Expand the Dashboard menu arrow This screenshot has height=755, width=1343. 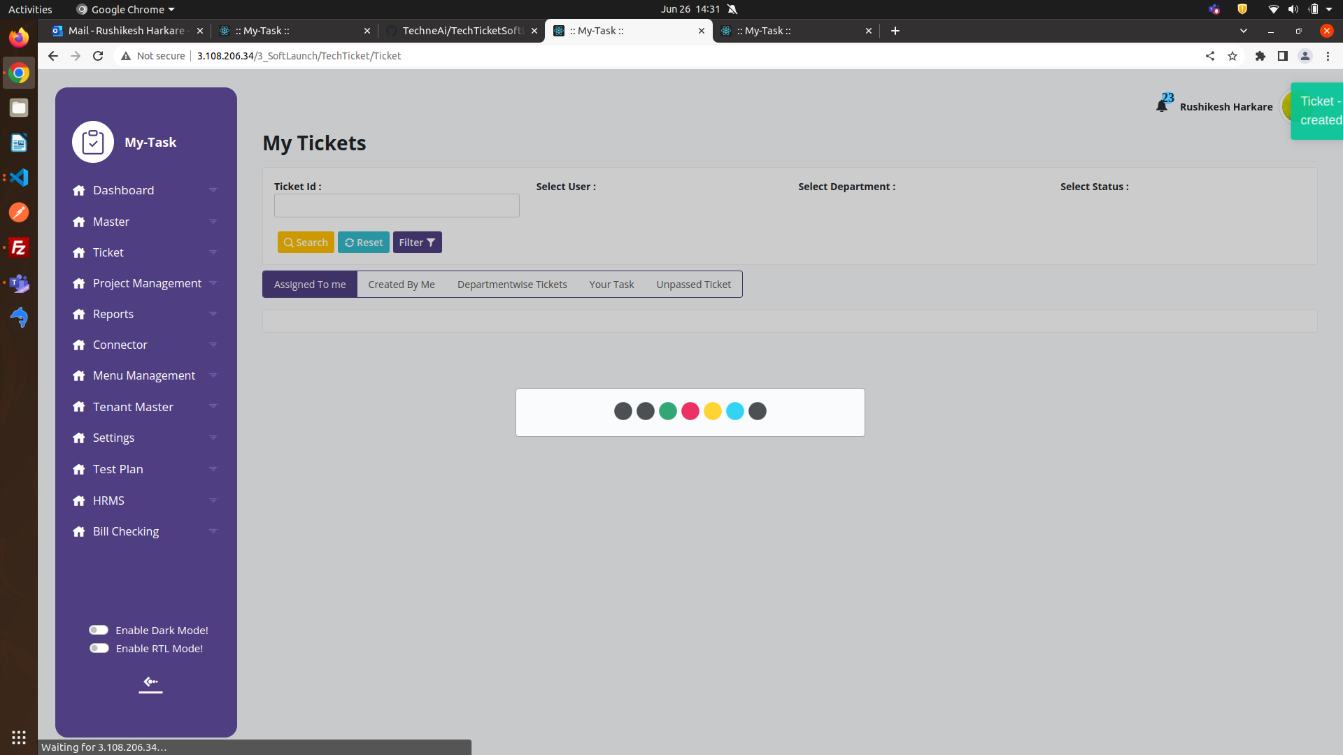[x=213, y=190]
